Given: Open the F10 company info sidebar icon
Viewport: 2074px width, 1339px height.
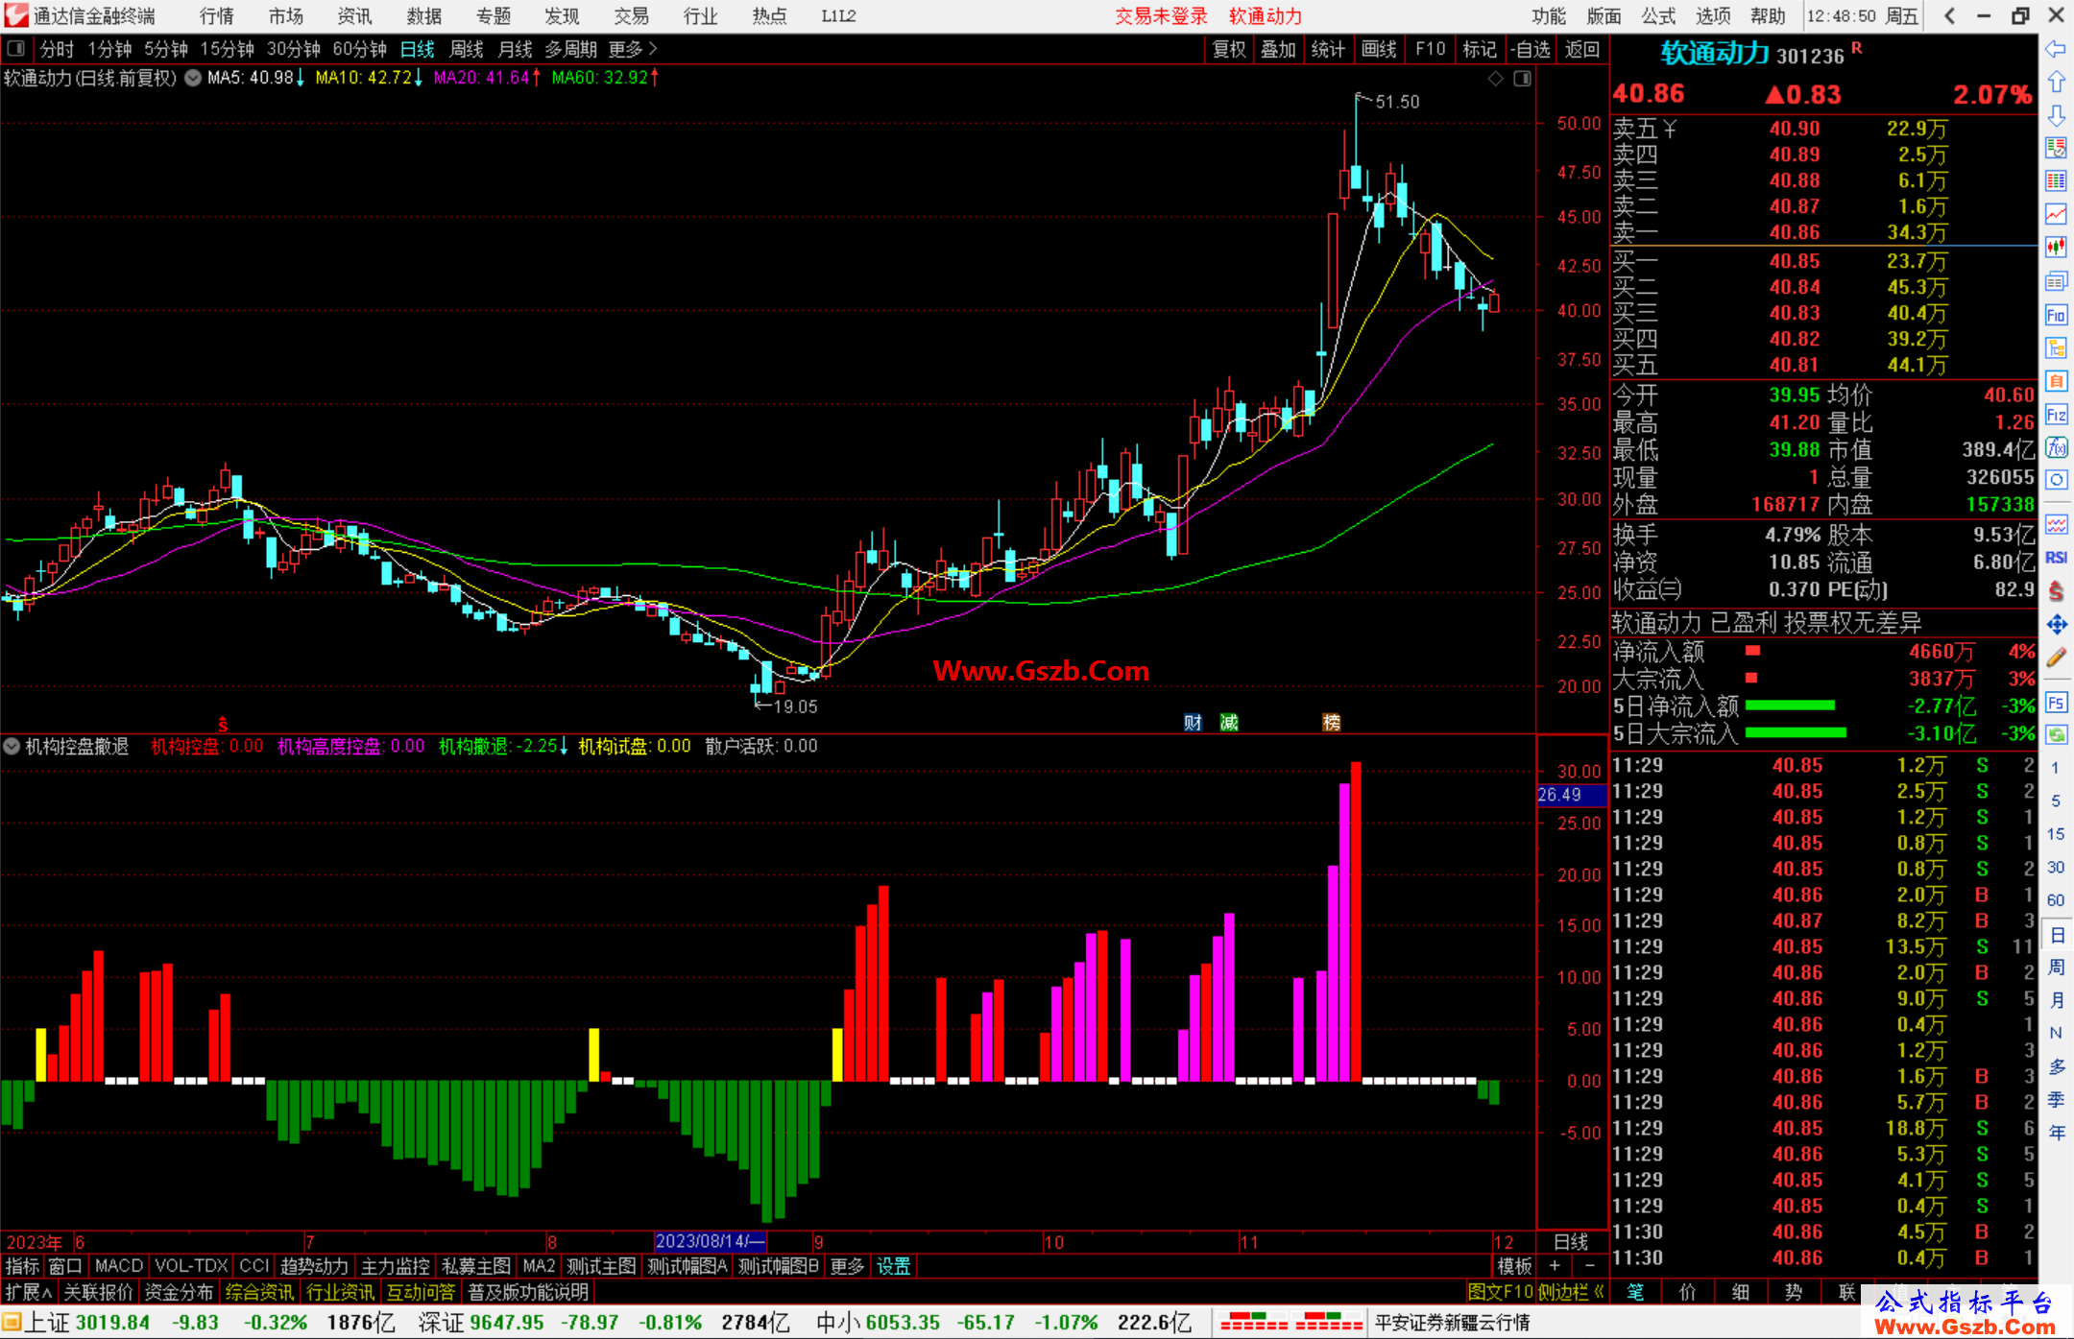Looking at the screenshot, I should click(x=2056, y=315).
